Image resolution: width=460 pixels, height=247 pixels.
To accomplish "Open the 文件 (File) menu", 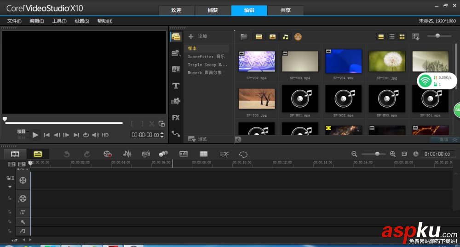I will (x=14, y=21).
